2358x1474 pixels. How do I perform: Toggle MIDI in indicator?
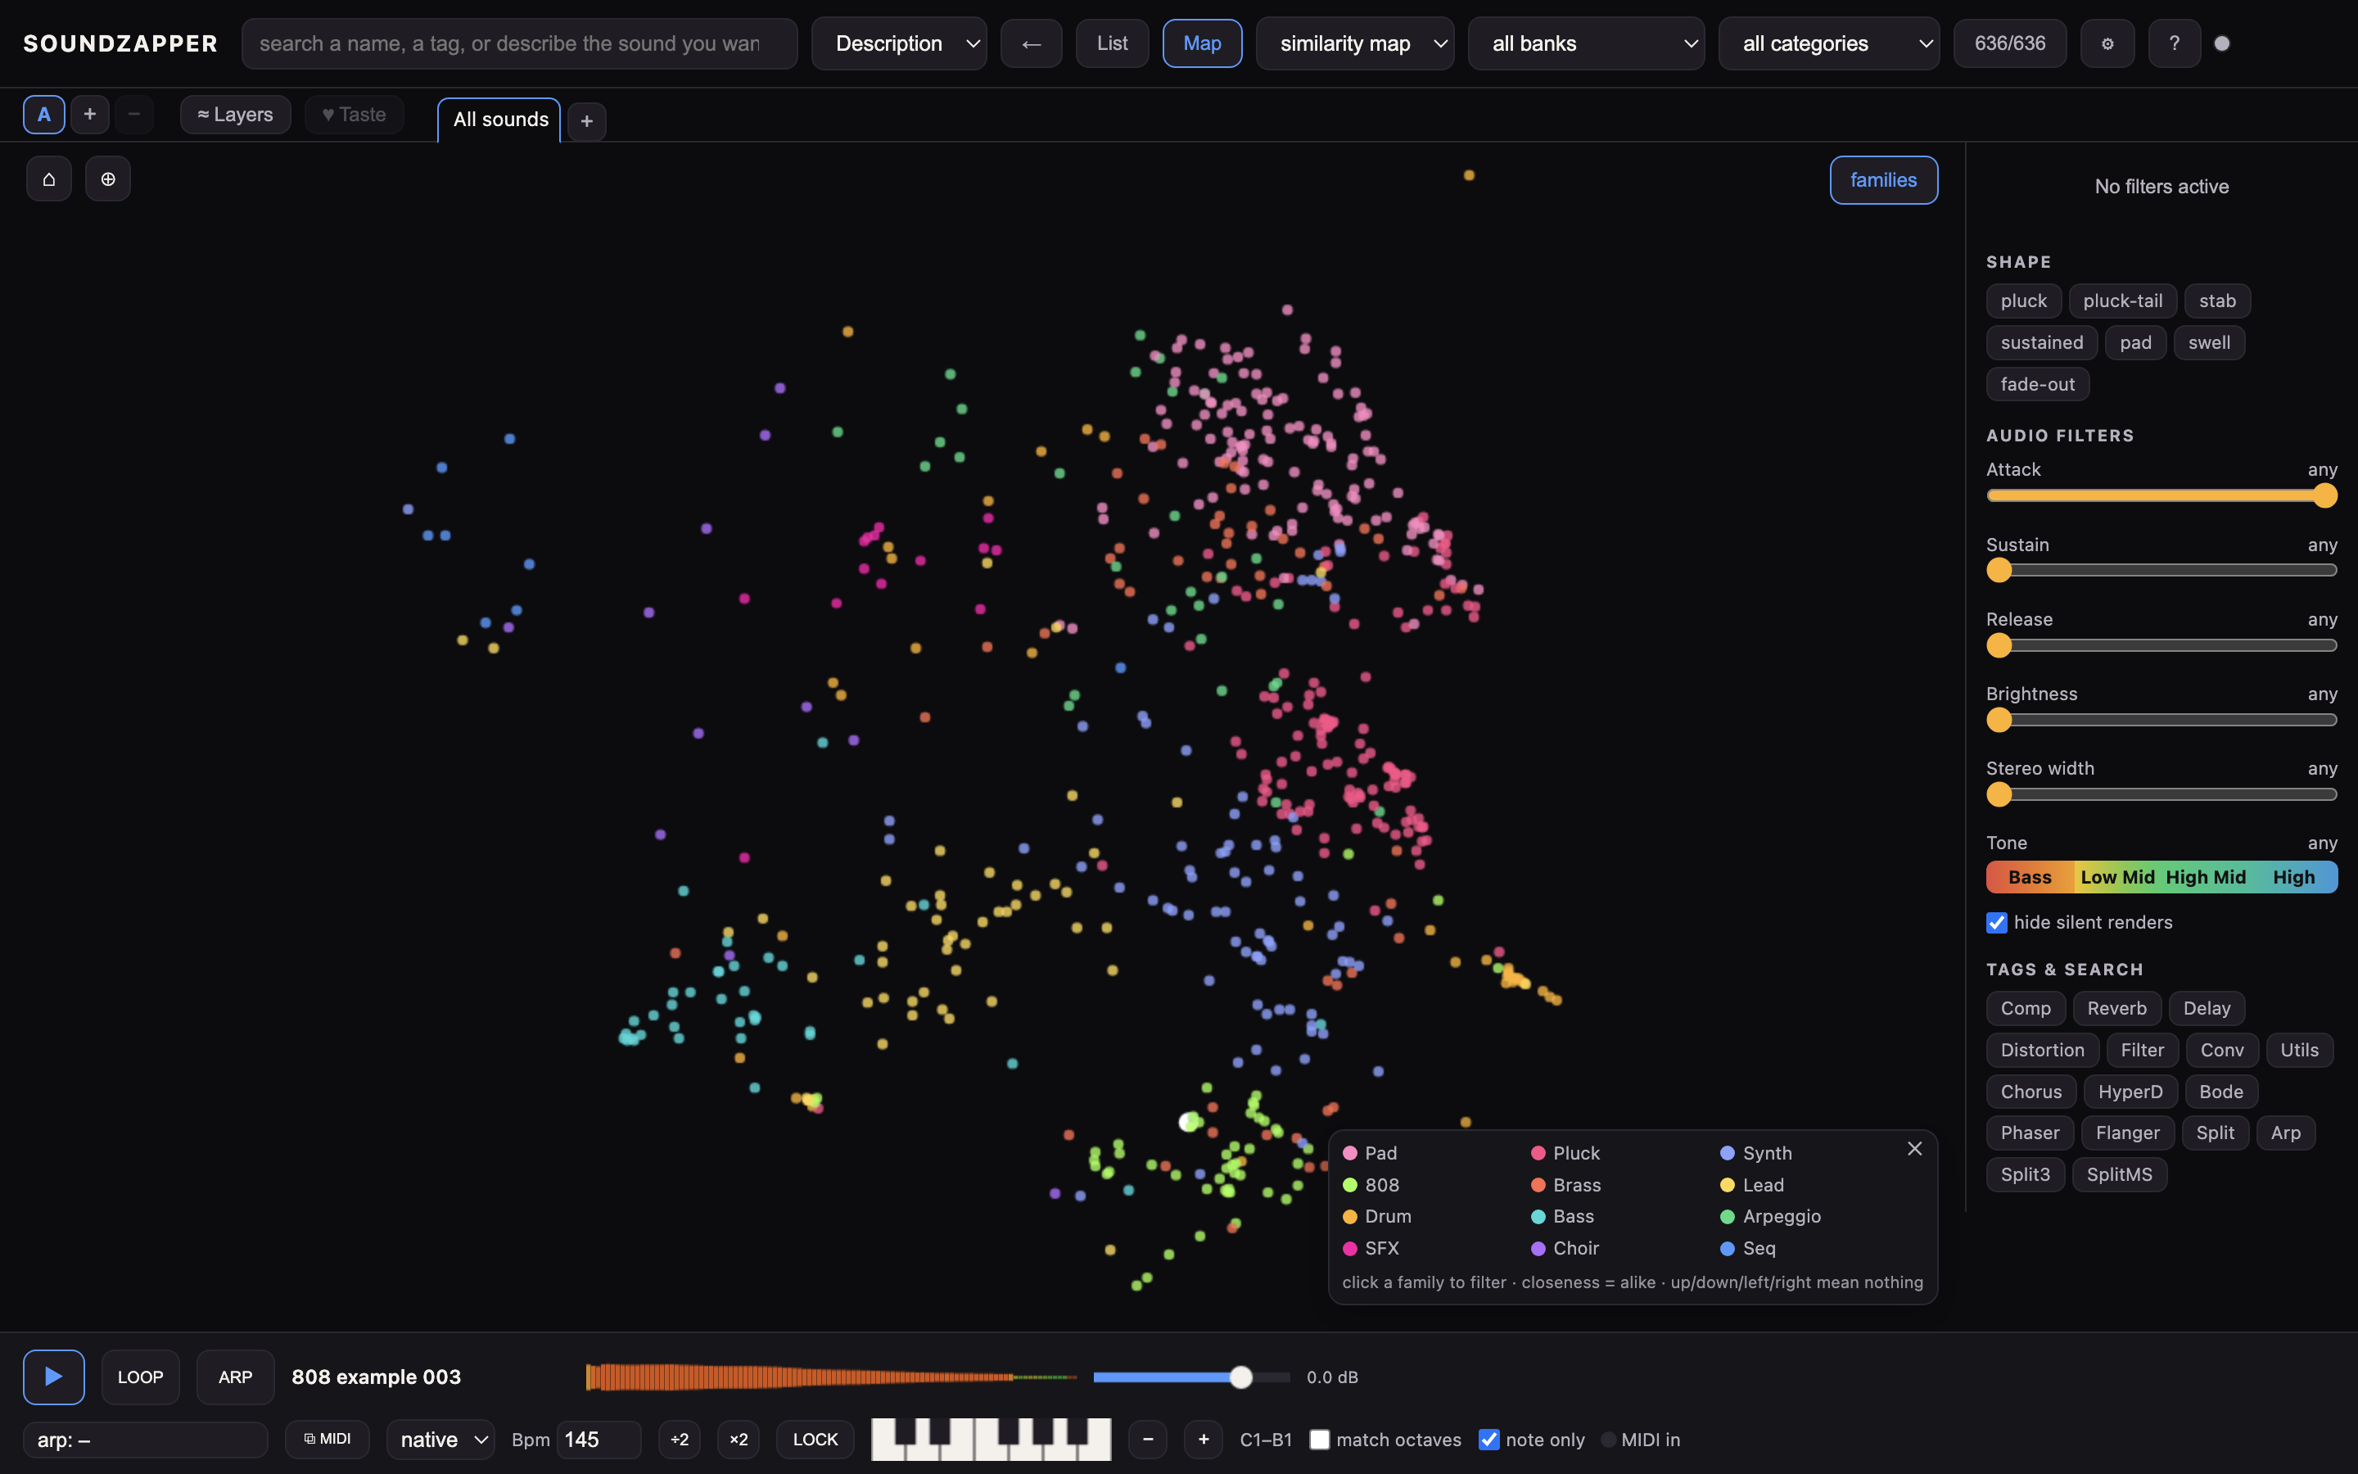(1641, 1439)
